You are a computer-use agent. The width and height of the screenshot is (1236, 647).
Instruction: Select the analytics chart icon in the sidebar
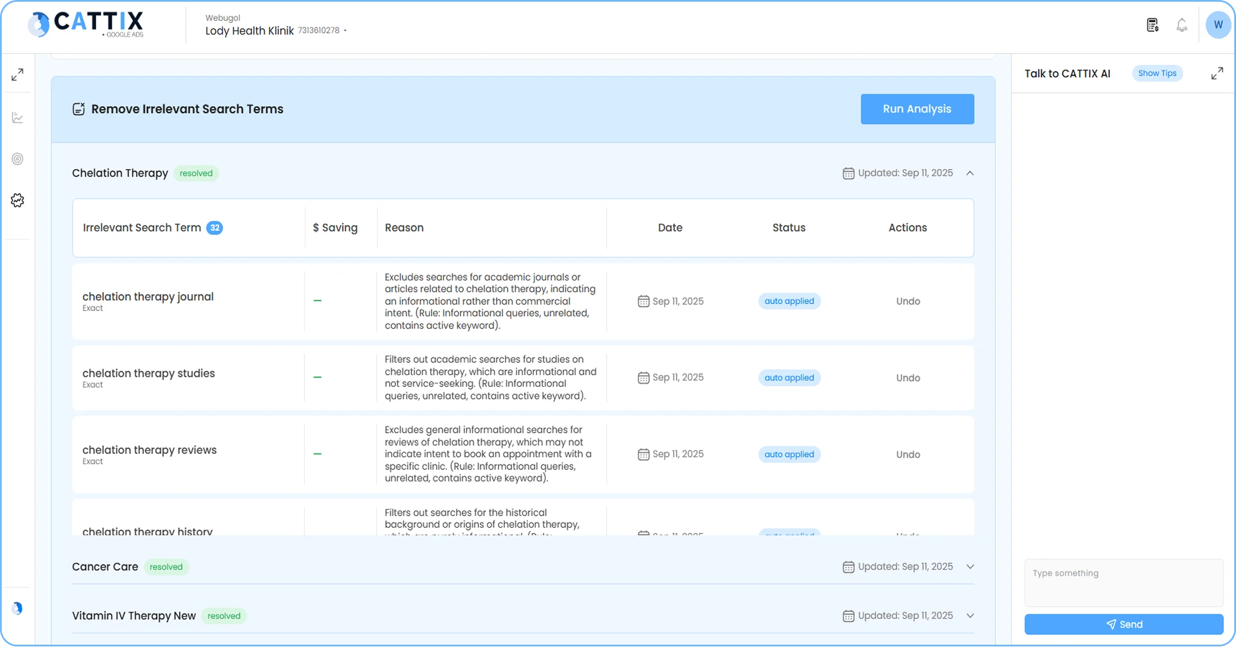[x=17, y=117]
